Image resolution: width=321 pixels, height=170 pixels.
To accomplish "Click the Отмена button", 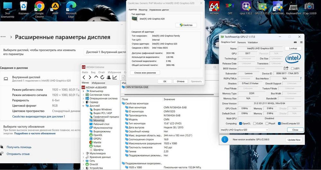I will [180, 81].
